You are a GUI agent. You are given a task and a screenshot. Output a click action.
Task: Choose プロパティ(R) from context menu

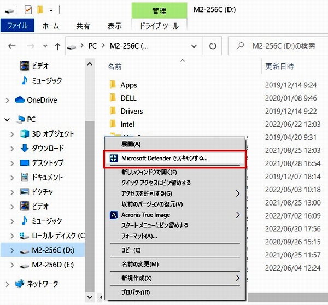[x=175, y=292]
